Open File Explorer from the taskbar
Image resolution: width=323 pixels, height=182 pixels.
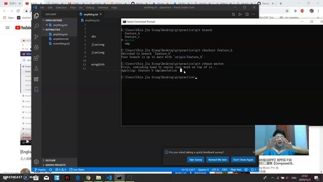click(98, 177)
